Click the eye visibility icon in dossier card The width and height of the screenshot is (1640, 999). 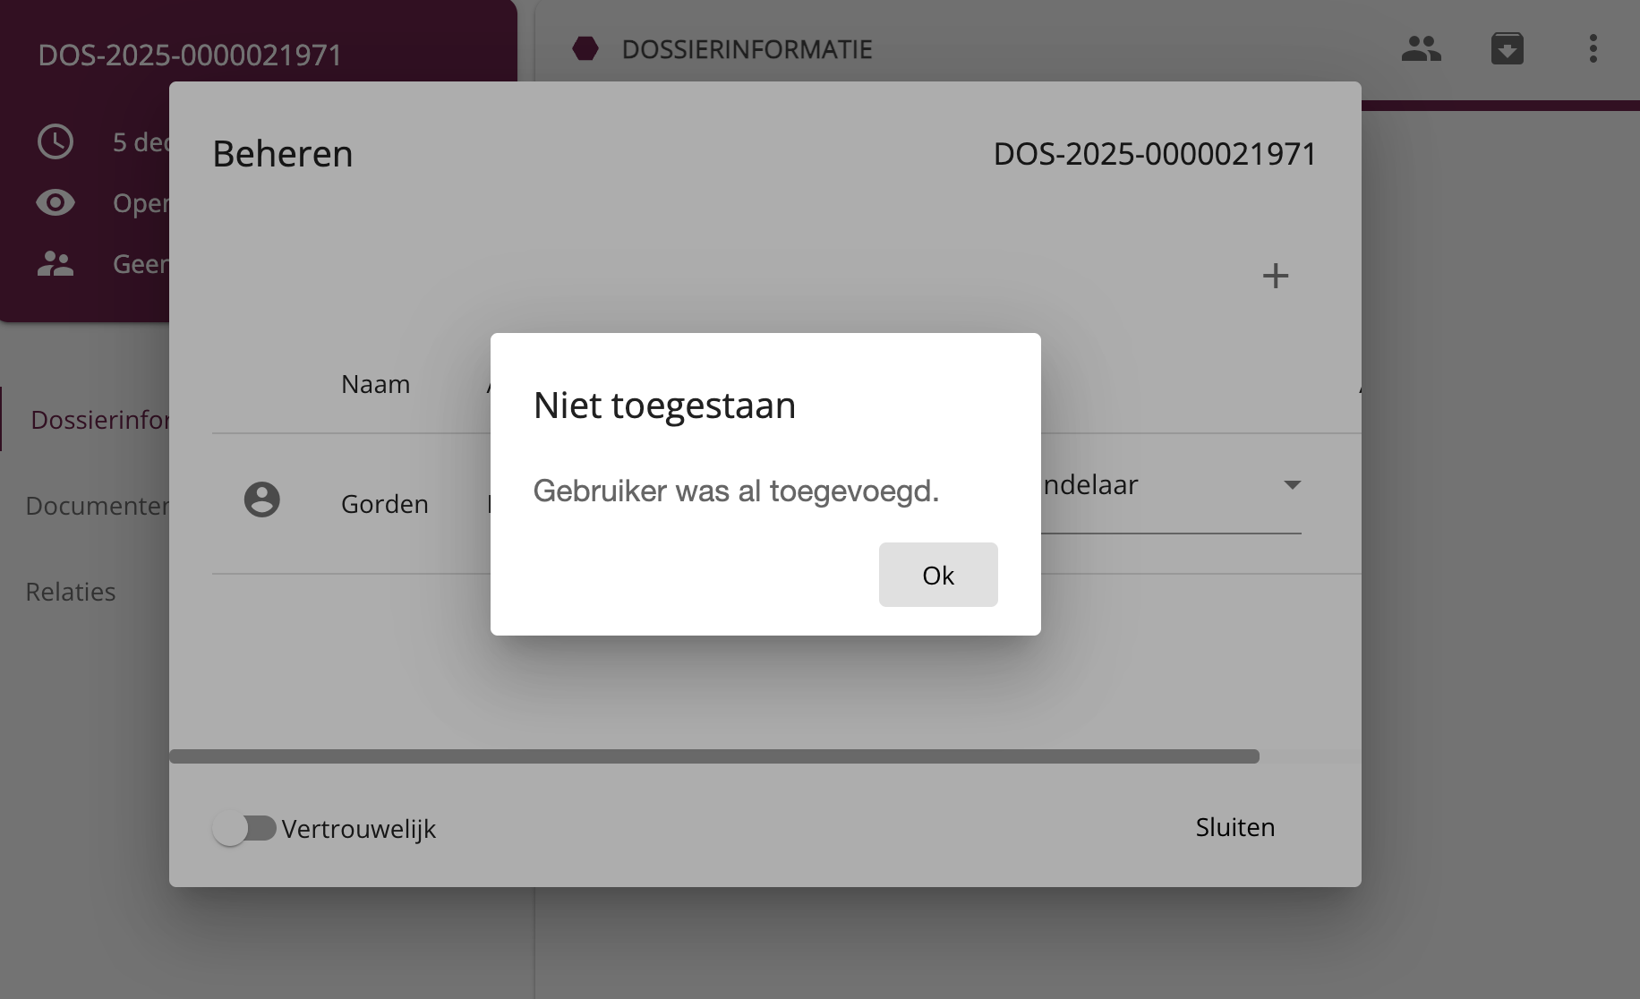56,203
